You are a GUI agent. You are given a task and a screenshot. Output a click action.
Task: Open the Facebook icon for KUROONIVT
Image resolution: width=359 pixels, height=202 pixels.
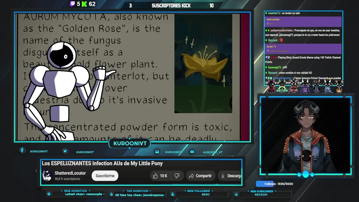[x=22, y=150]
